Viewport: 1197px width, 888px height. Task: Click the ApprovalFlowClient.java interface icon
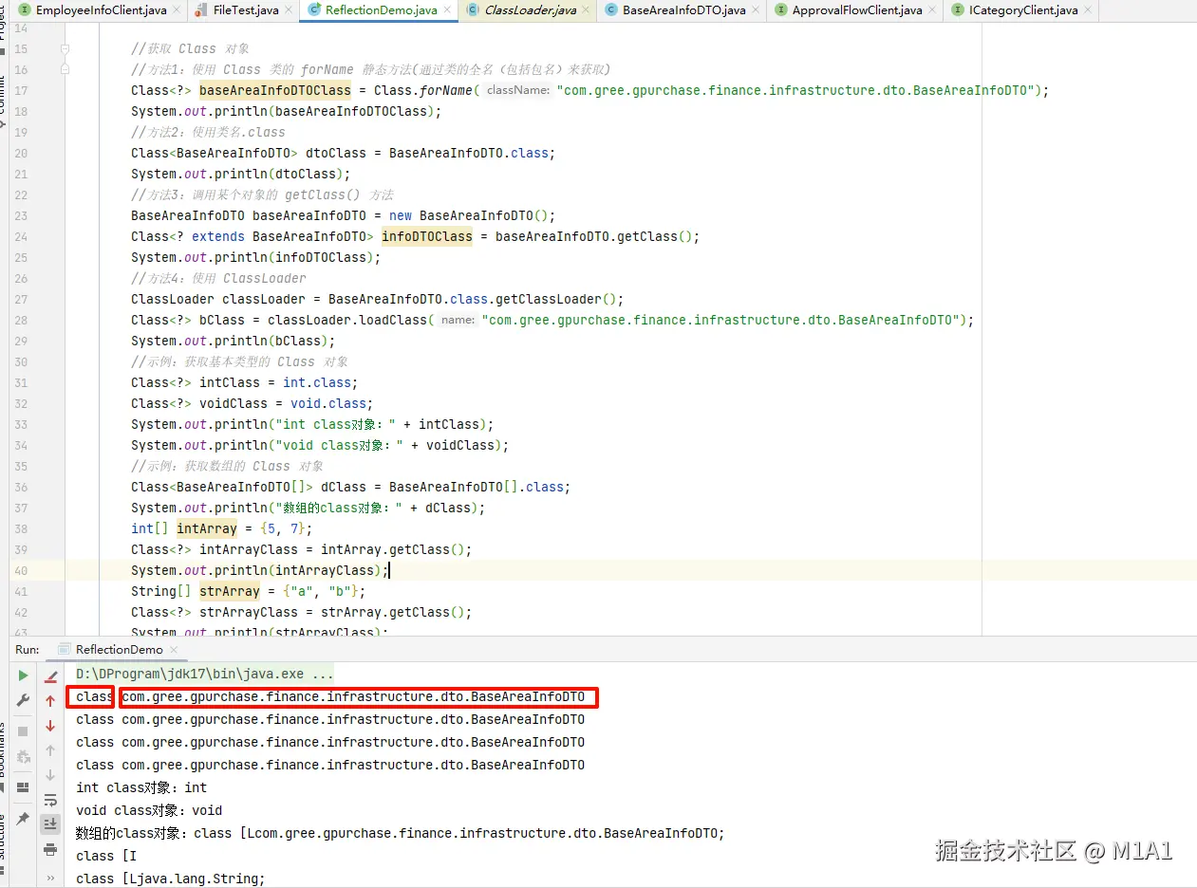pyautogui.click(x=781, y=10)
